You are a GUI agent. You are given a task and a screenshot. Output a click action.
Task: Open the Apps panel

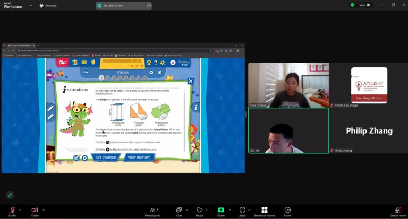point(242,212)
